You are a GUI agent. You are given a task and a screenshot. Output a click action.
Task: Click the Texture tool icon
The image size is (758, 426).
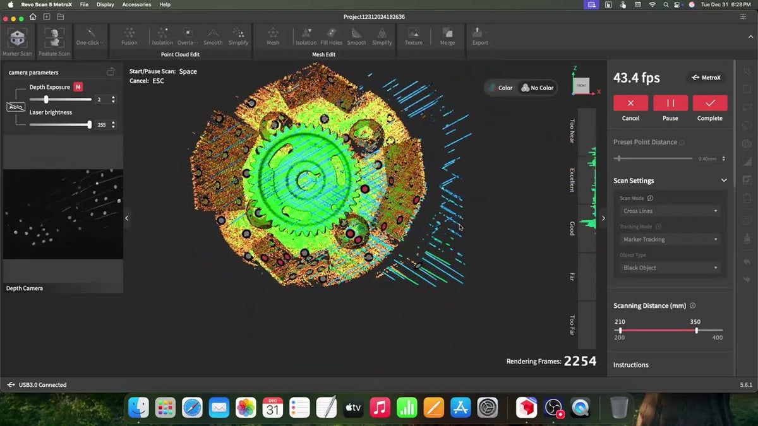[x=414, y=33]
